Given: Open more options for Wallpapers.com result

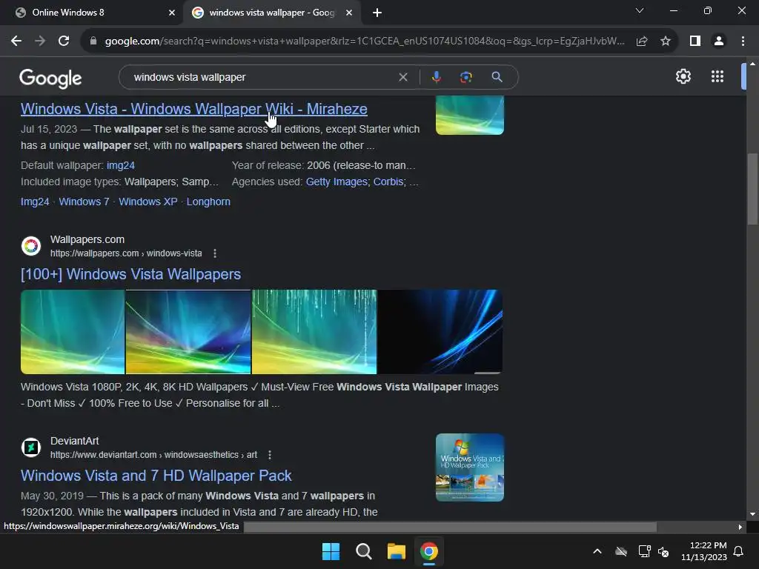Looking at the screenshot, I should 215,253.
